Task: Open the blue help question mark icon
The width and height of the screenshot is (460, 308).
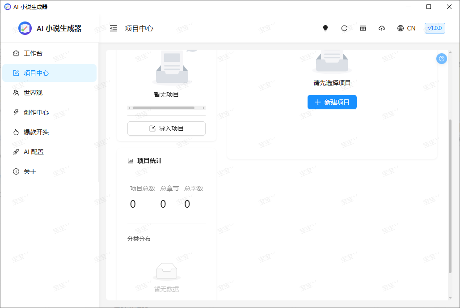Action: pos(442,59)
